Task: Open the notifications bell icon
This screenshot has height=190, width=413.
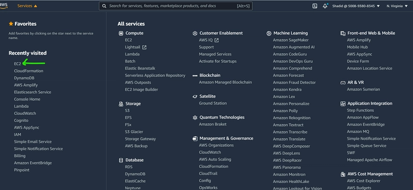Action: tap(325, 6)
